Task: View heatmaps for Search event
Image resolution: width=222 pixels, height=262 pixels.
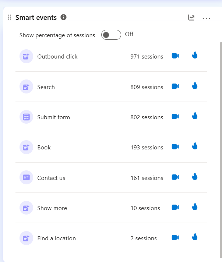Action: tap(195, 86)
